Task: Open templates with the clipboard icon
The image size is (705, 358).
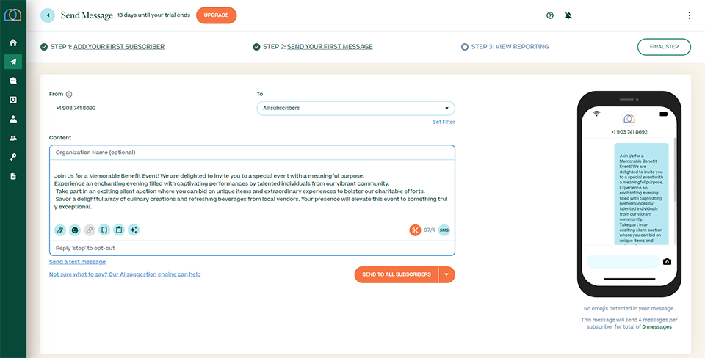Action: point(119,230)
